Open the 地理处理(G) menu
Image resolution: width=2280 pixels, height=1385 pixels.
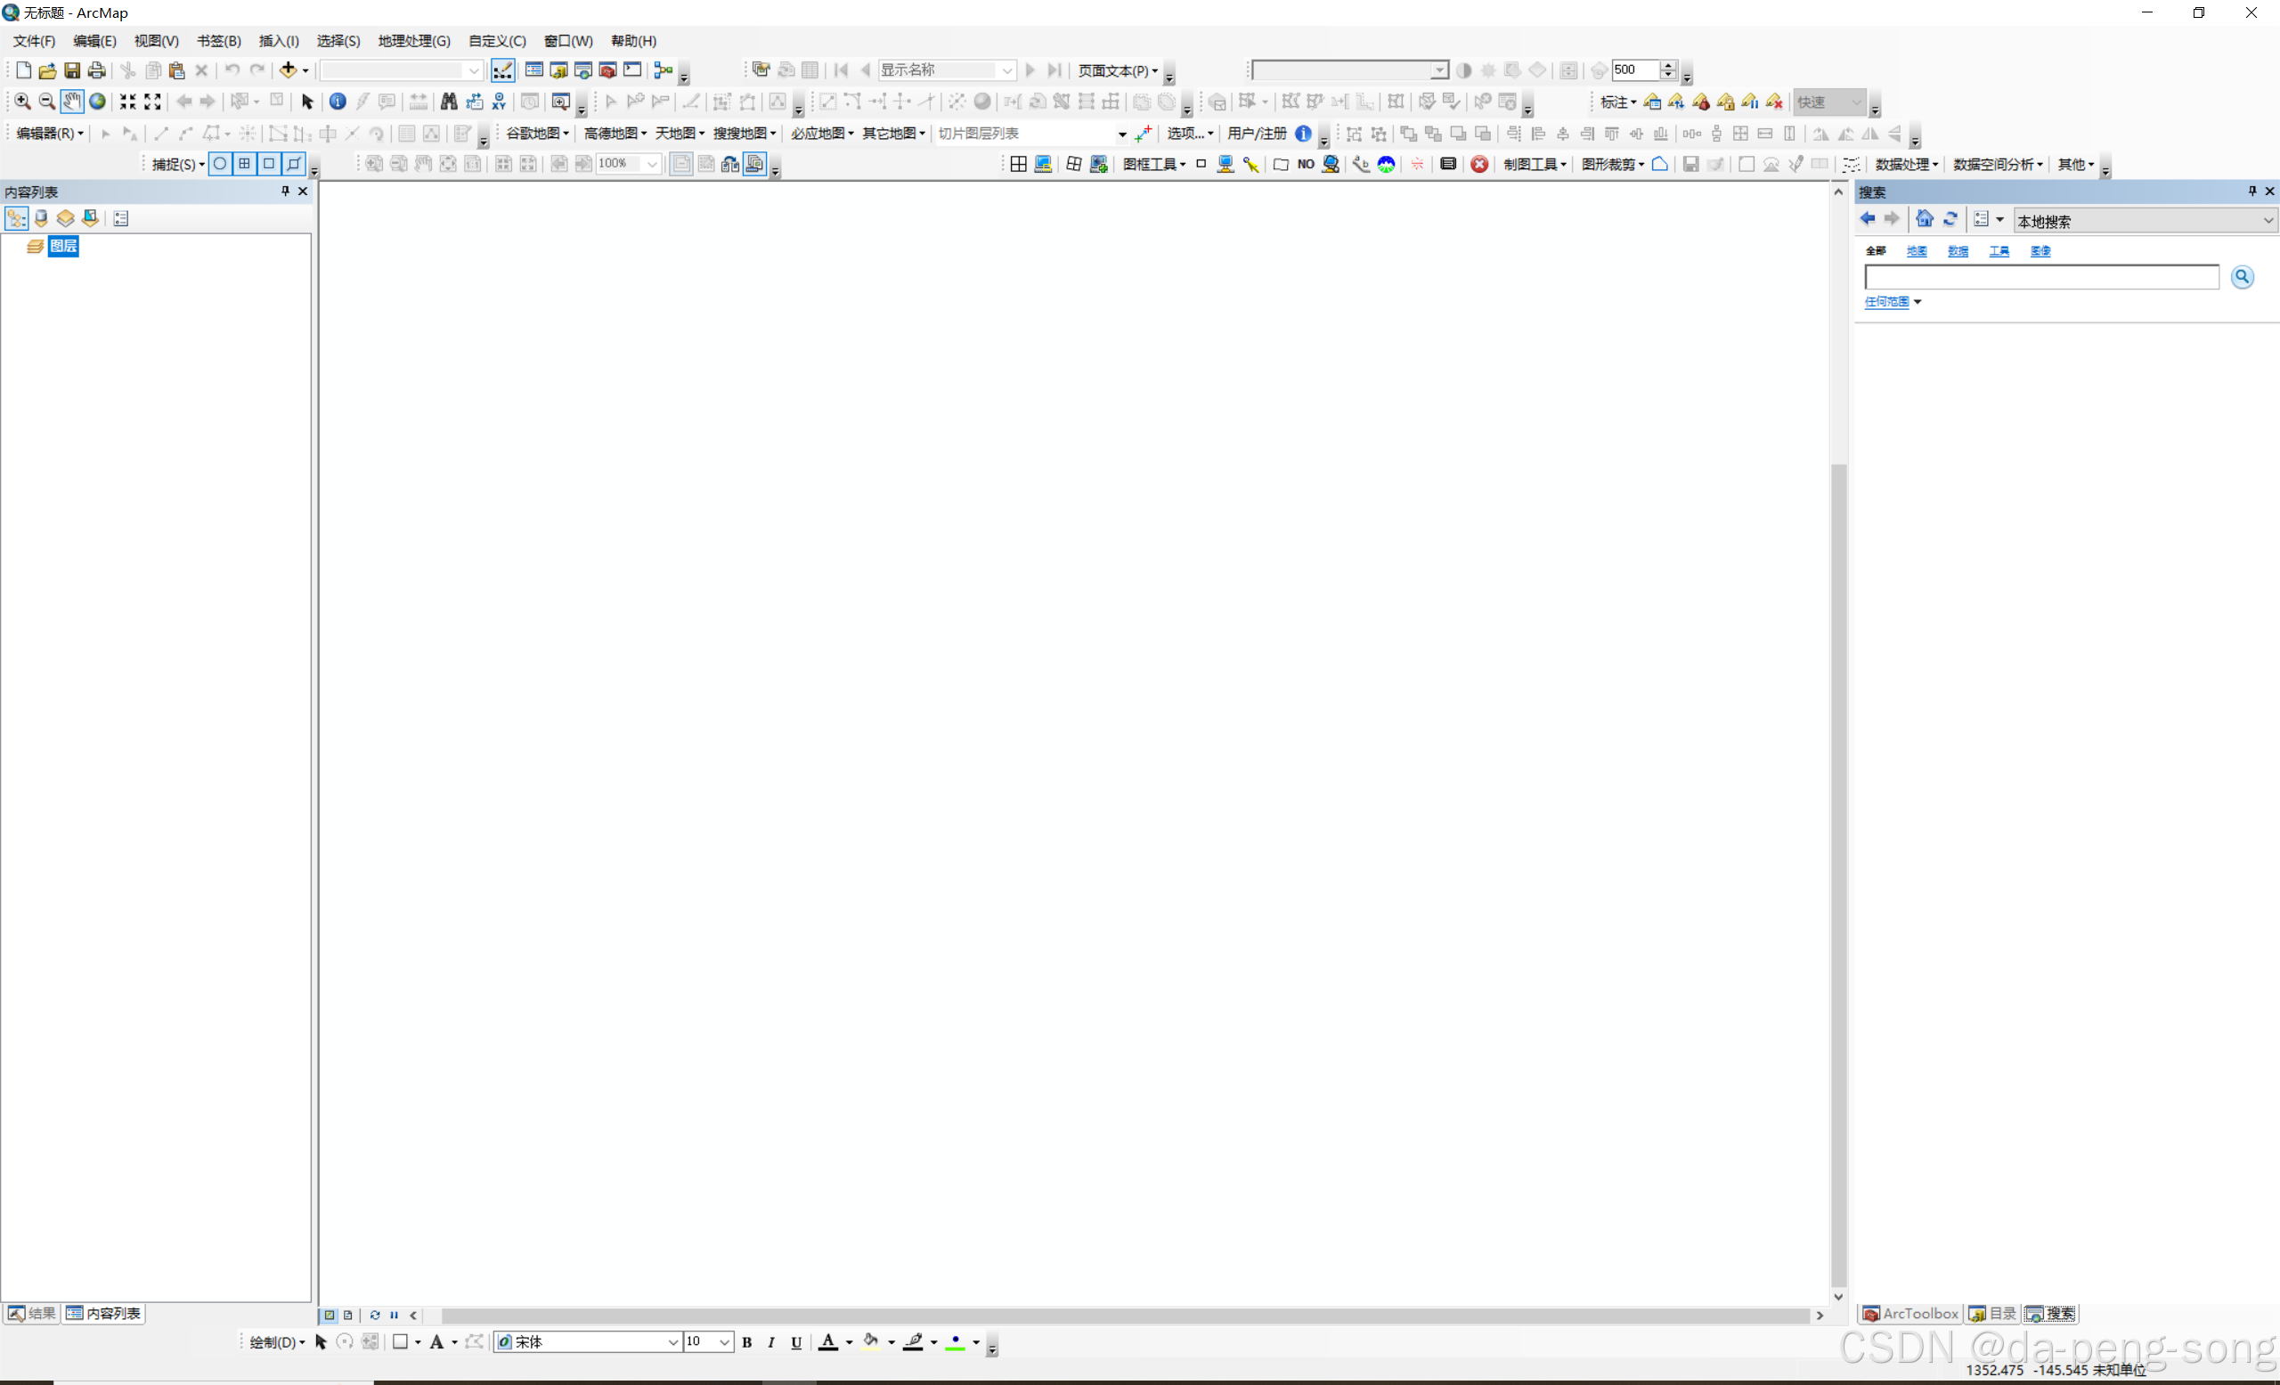[x=413, y=41]
